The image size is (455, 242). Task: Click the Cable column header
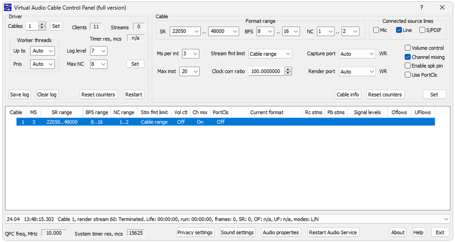(16, 112)
